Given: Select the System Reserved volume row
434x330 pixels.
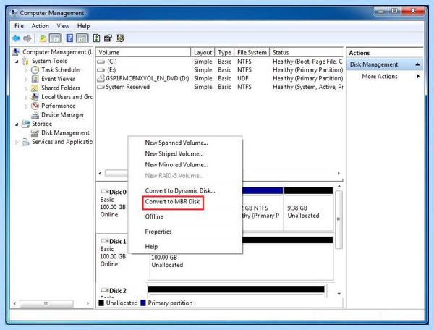Looking at the screenshot, I should point(220,87).
